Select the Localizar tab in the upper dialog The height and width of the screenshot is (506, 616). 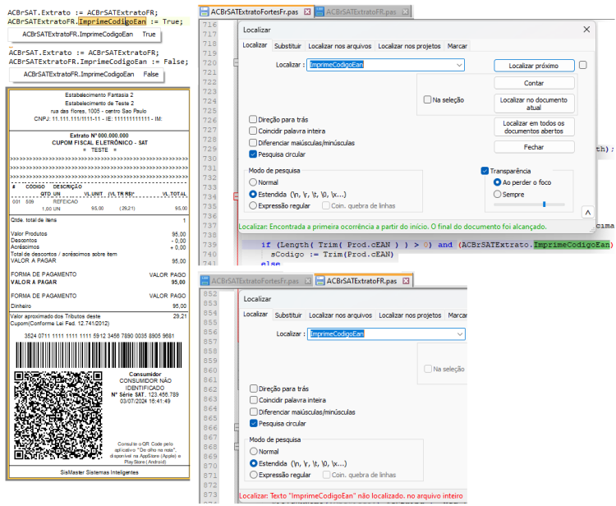pos(255,45)
